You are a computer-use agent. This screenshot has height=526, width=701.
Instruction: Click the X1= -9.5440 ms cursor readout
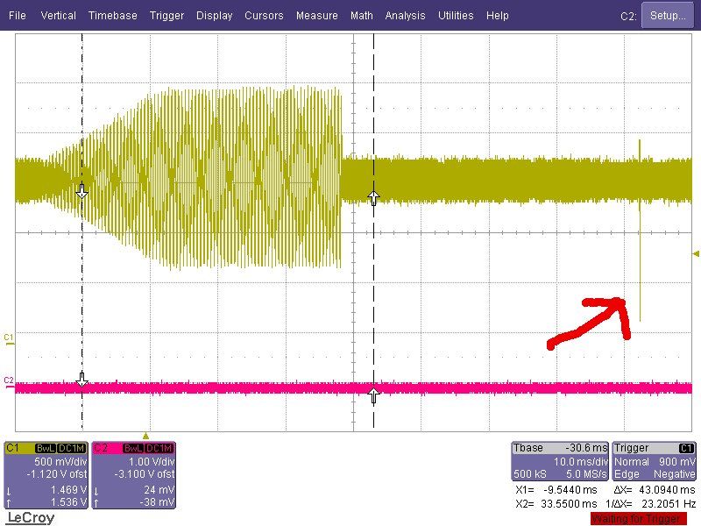556,490
